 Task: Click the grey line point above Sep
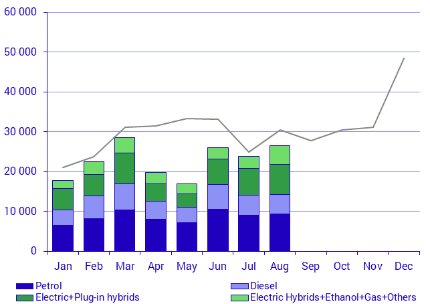(x=311, y=141)
